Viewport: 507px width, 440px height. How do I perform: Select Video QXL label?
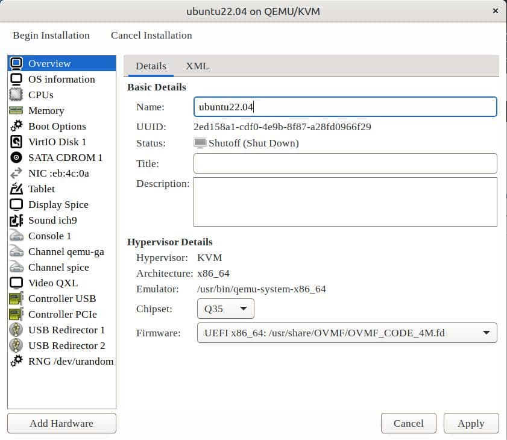(53, 283)
